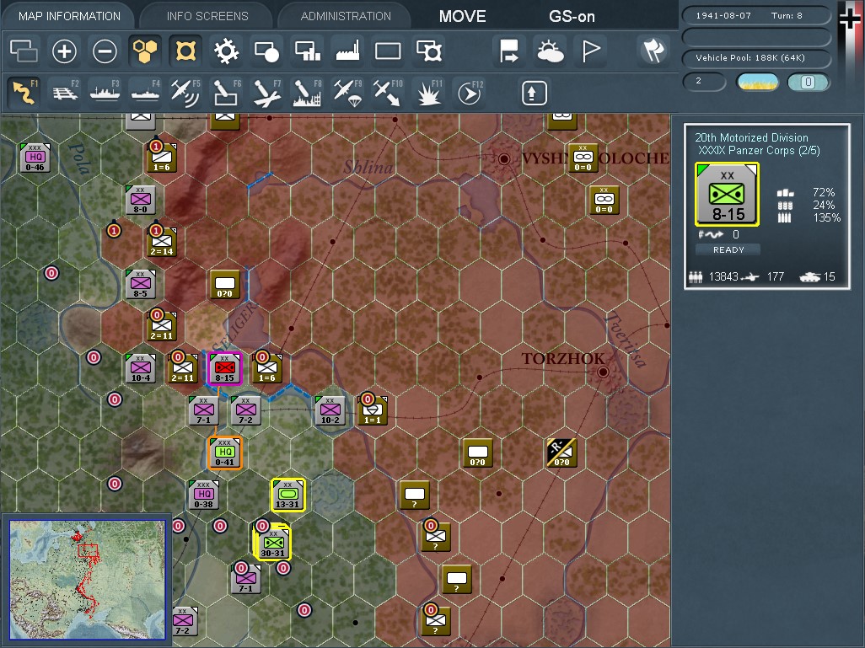The height and width of the screenshot is (648, 865).
Task: Click the rectangle-with-bar-chart toolbar icon
Action: point(308,51)
